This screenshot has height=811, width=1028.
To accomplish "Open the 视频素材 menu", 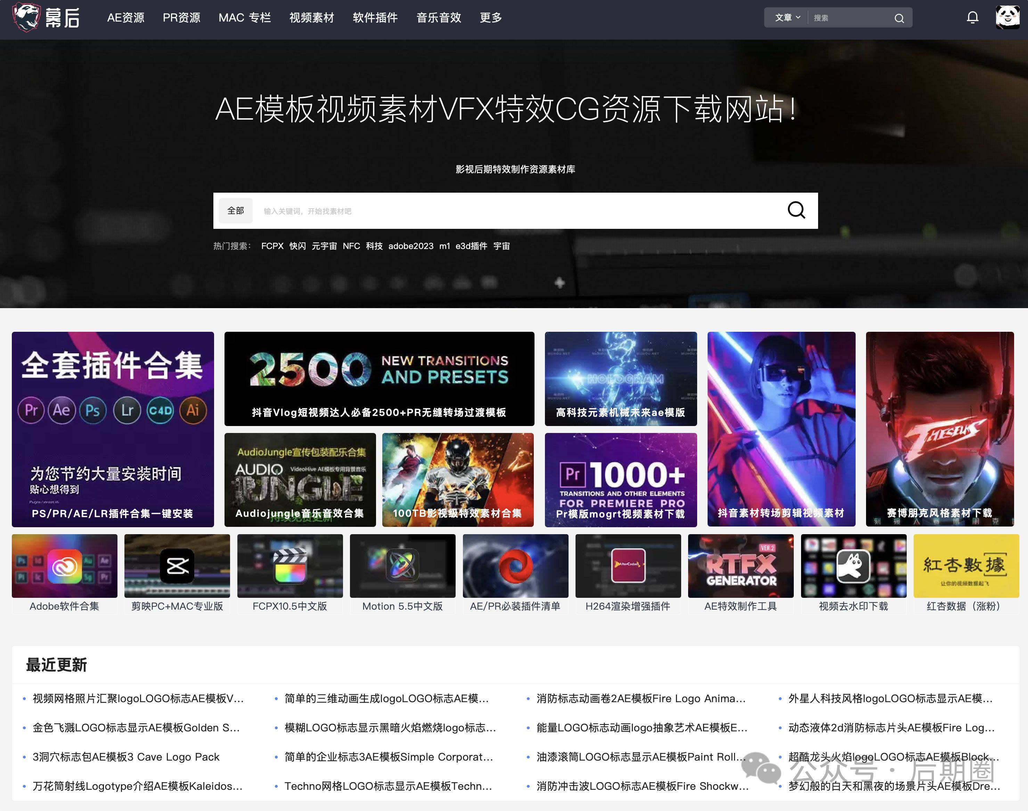I will pos(312,18).
